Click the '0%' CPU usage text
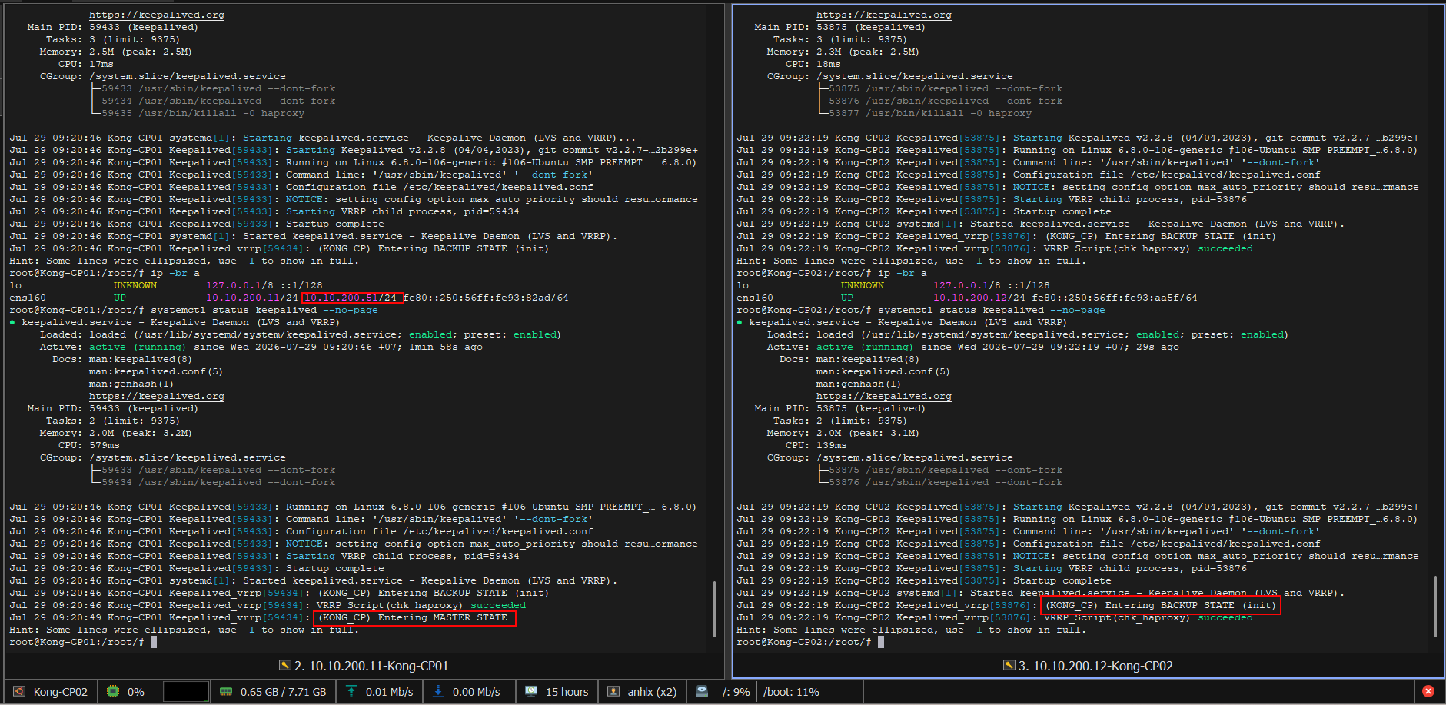The width and height of the screenshot is (1446, 705). 136,692
